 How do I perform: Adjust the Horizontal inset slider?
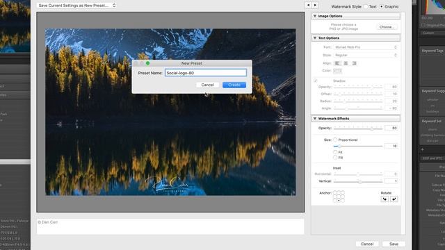tap(358, 174)
